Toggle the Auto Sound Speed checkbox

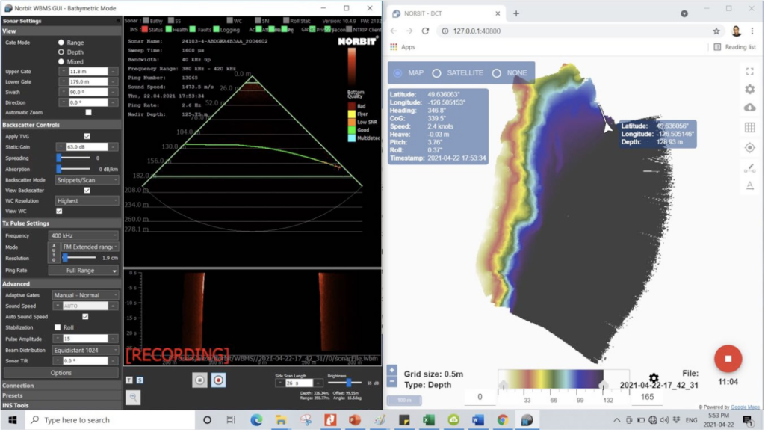pyautogui.click(x=85, y=317)
